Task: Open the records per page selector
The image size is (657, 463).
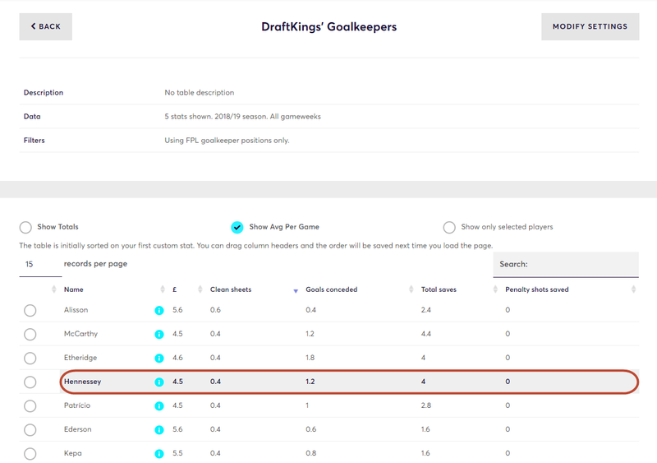Action: [40, 264]
